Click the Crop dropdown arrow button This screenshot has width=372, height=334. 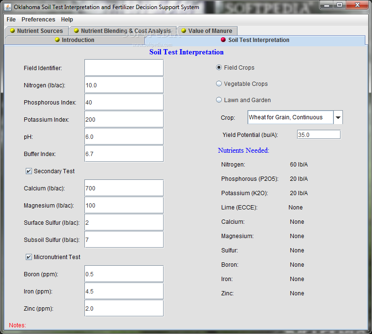pyautogui.click(x=338, y=117)
